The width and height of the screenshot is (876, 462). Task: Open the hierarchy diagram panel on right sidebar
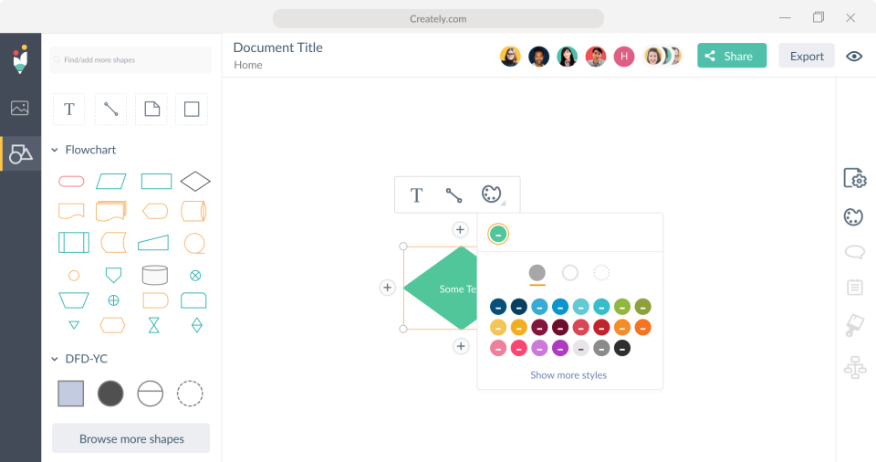(x=855, y=367)
